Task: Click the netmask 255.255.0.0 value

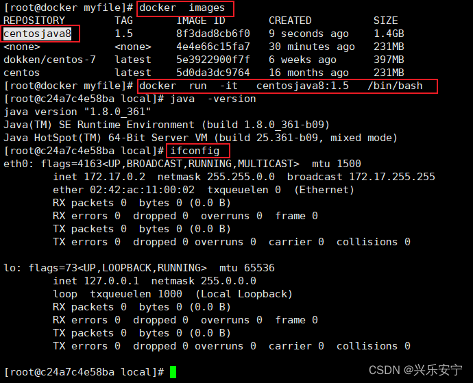Action: (241, 177)
